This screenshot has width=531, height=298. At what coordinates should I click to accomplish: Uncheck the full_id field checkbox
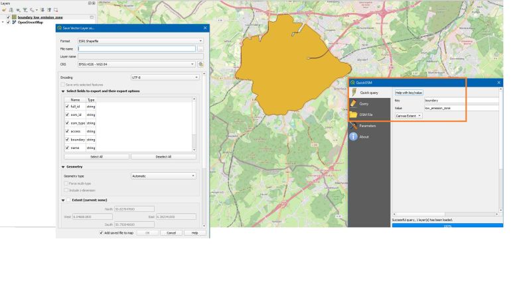tap(67, 107)
